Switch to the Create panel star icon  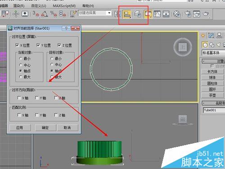[x=203, y=36]
